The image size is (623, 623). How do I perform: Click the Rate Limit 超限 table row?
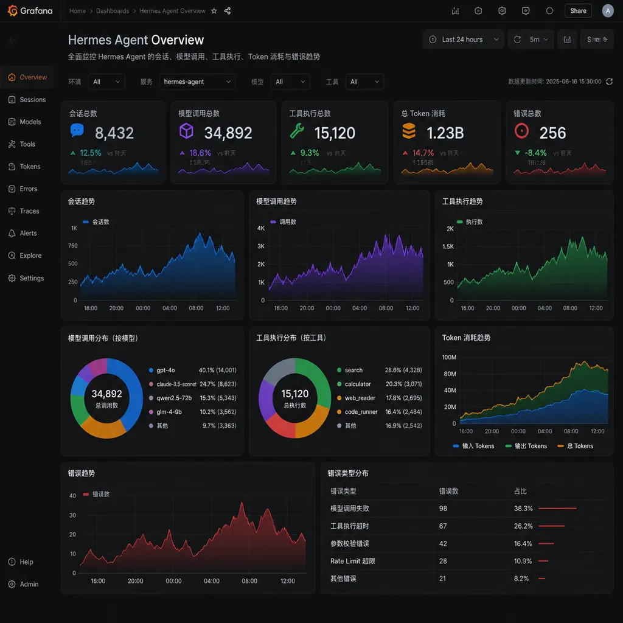pos(467,560)
